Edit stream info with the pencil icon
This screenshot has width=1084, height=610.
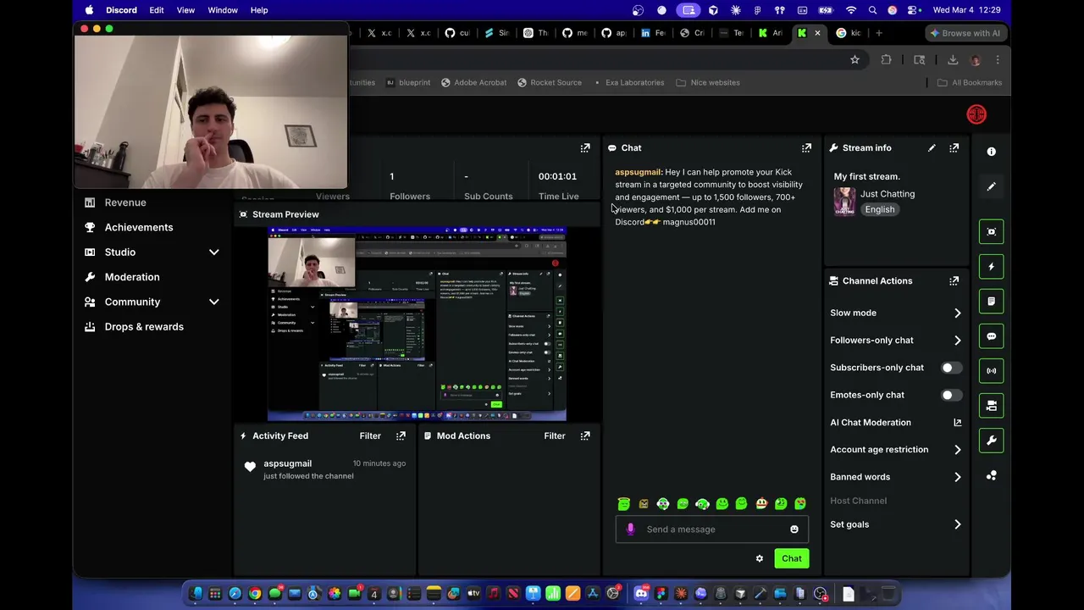tap(932, 147)
